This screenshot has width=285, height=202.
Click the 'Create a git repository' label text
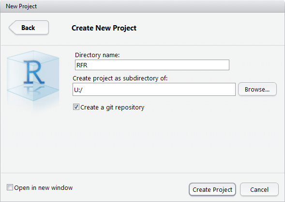point(112,108)
